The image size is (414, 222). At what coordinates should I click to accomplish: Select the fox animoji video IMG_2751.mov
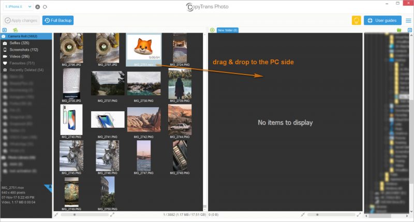143,50
